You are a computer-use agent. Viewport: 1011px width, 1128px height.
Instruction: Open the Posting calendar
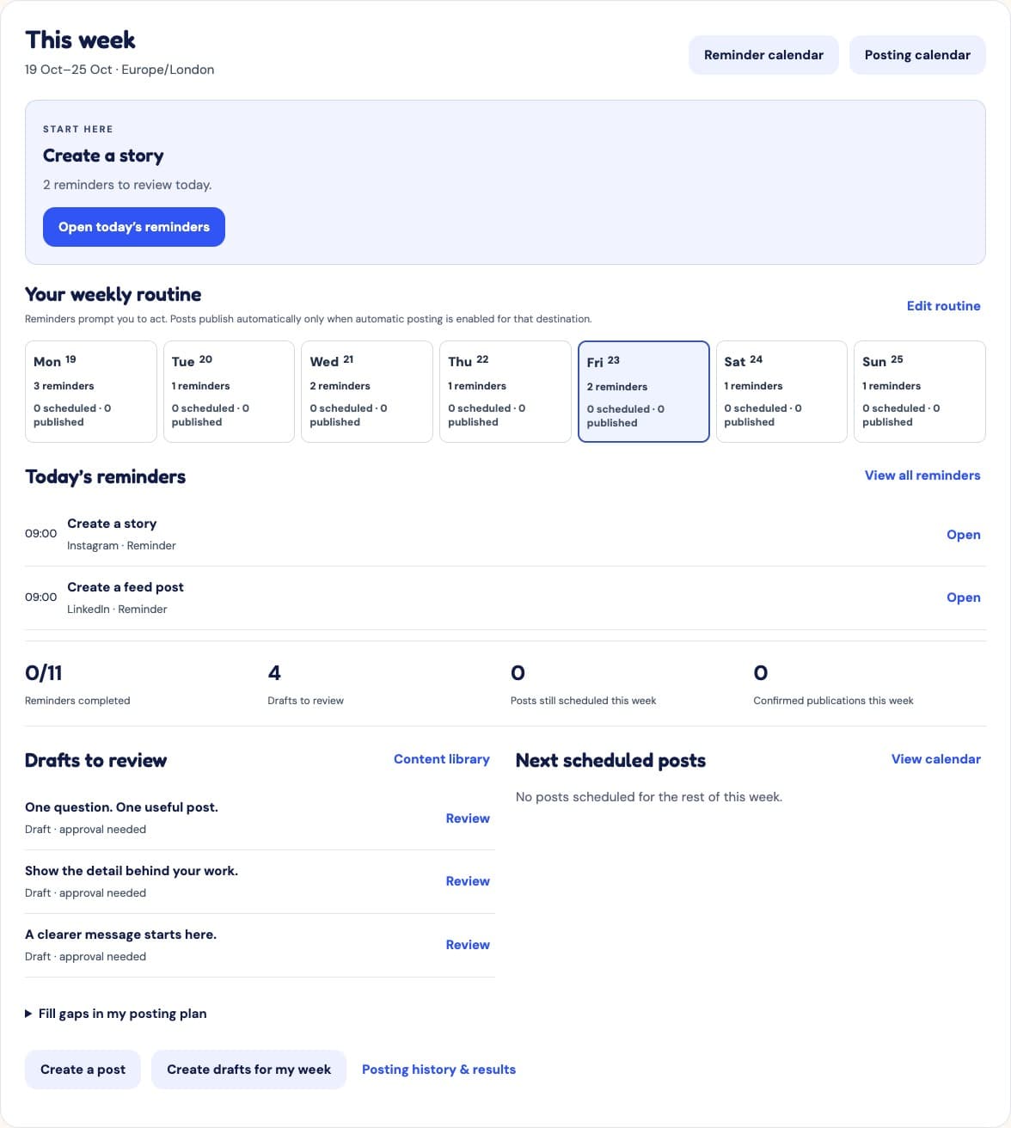coord(917,55)
